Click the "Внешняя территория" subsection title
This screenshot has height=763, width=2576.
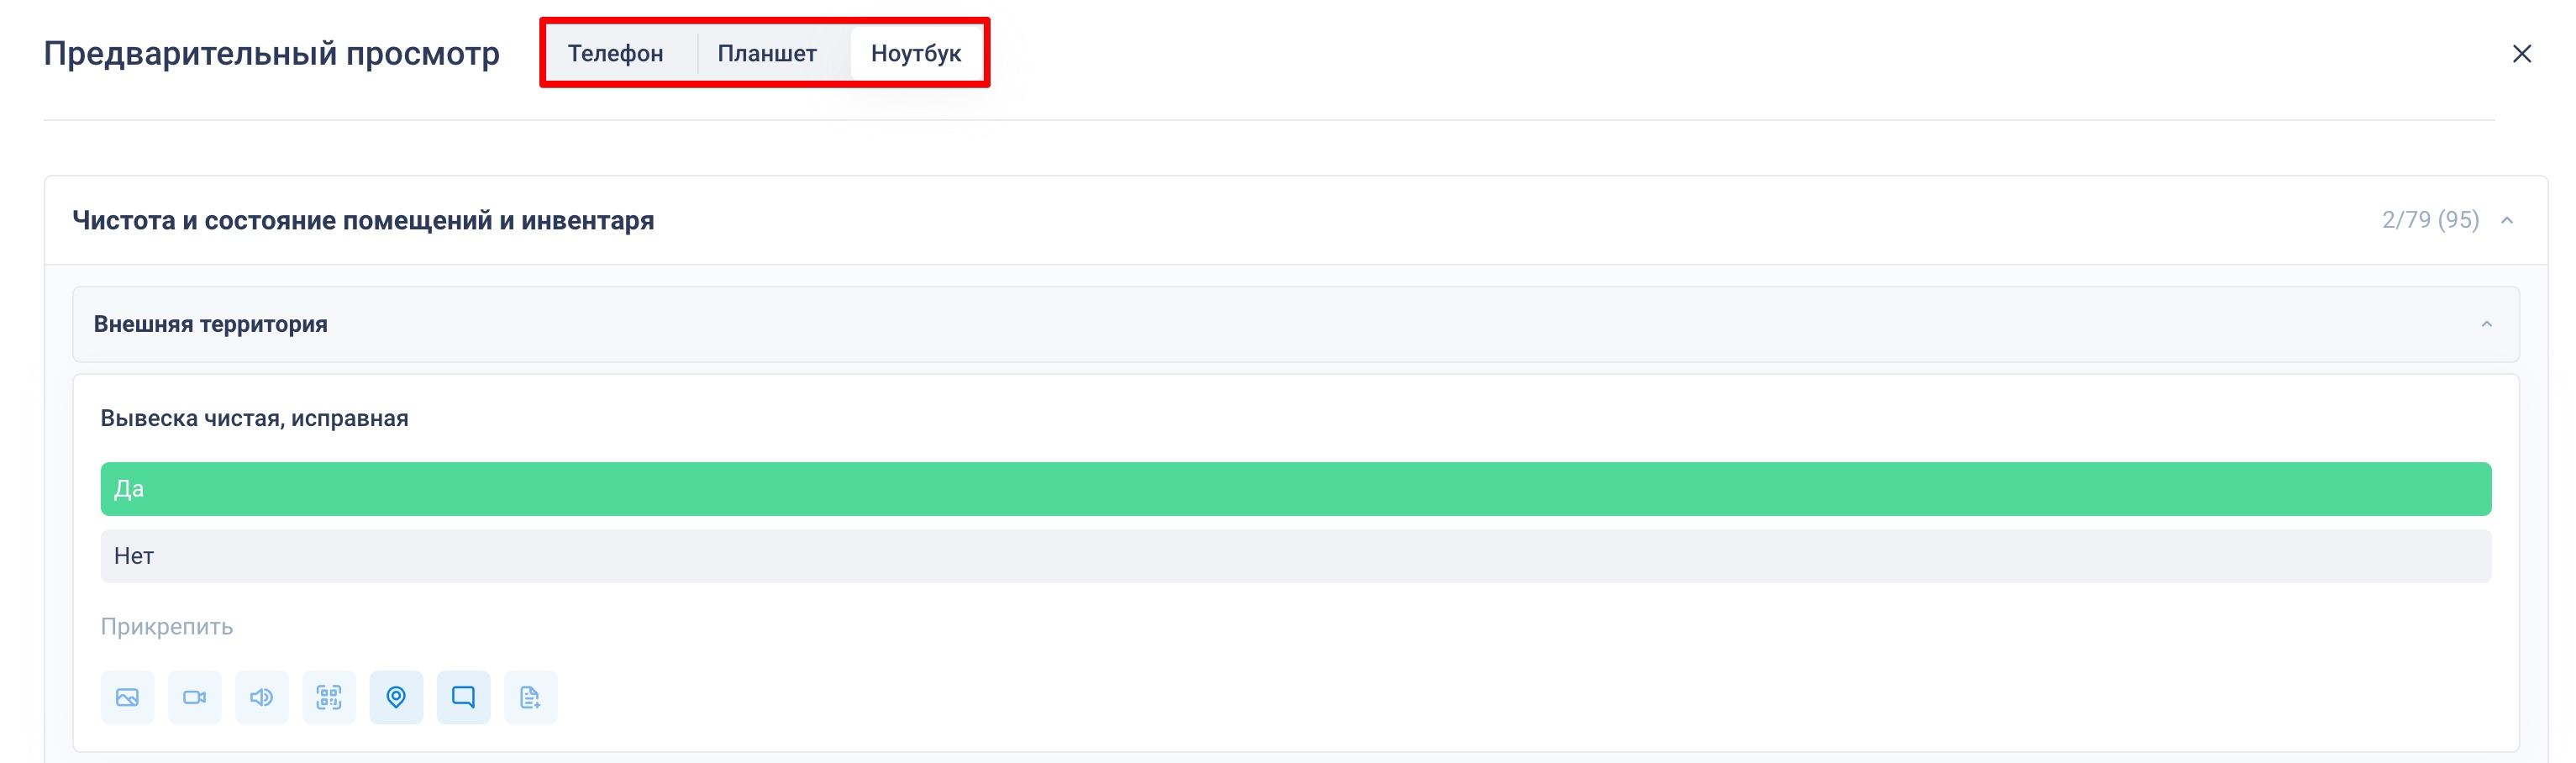coord(211,325)
